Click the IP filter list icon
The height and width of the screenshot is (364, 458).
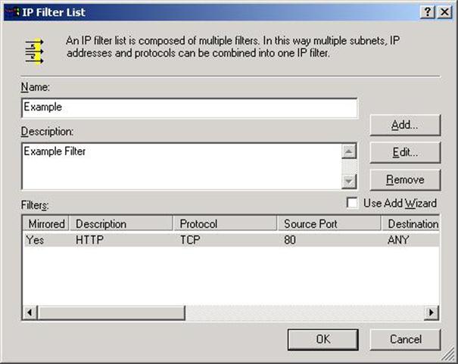click(x=34, y=51)
